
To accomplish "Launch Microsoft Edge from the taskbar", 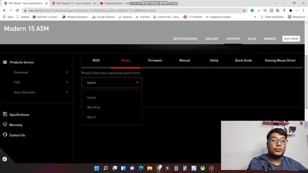I will (141, 168).
